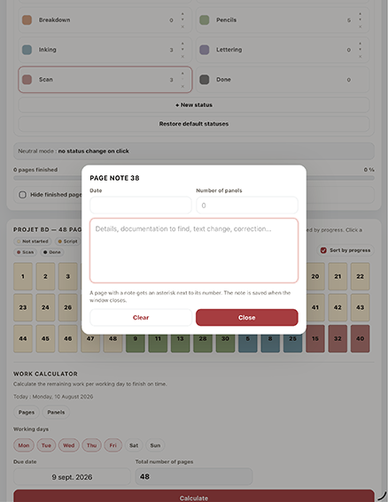
Task: Move the Lettering status down
Action: pos(361,50)
